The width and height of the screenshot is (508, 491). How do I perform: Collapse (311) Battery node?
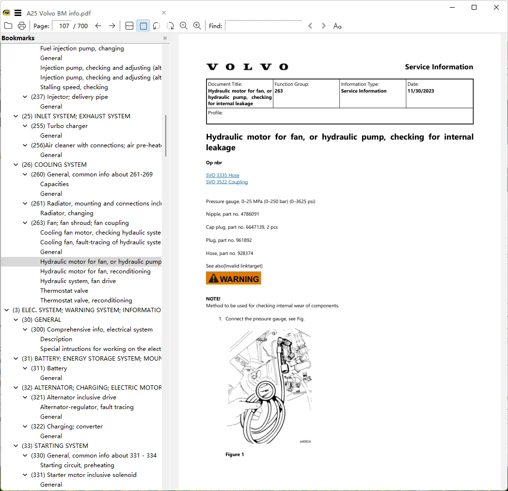[25, 368]
